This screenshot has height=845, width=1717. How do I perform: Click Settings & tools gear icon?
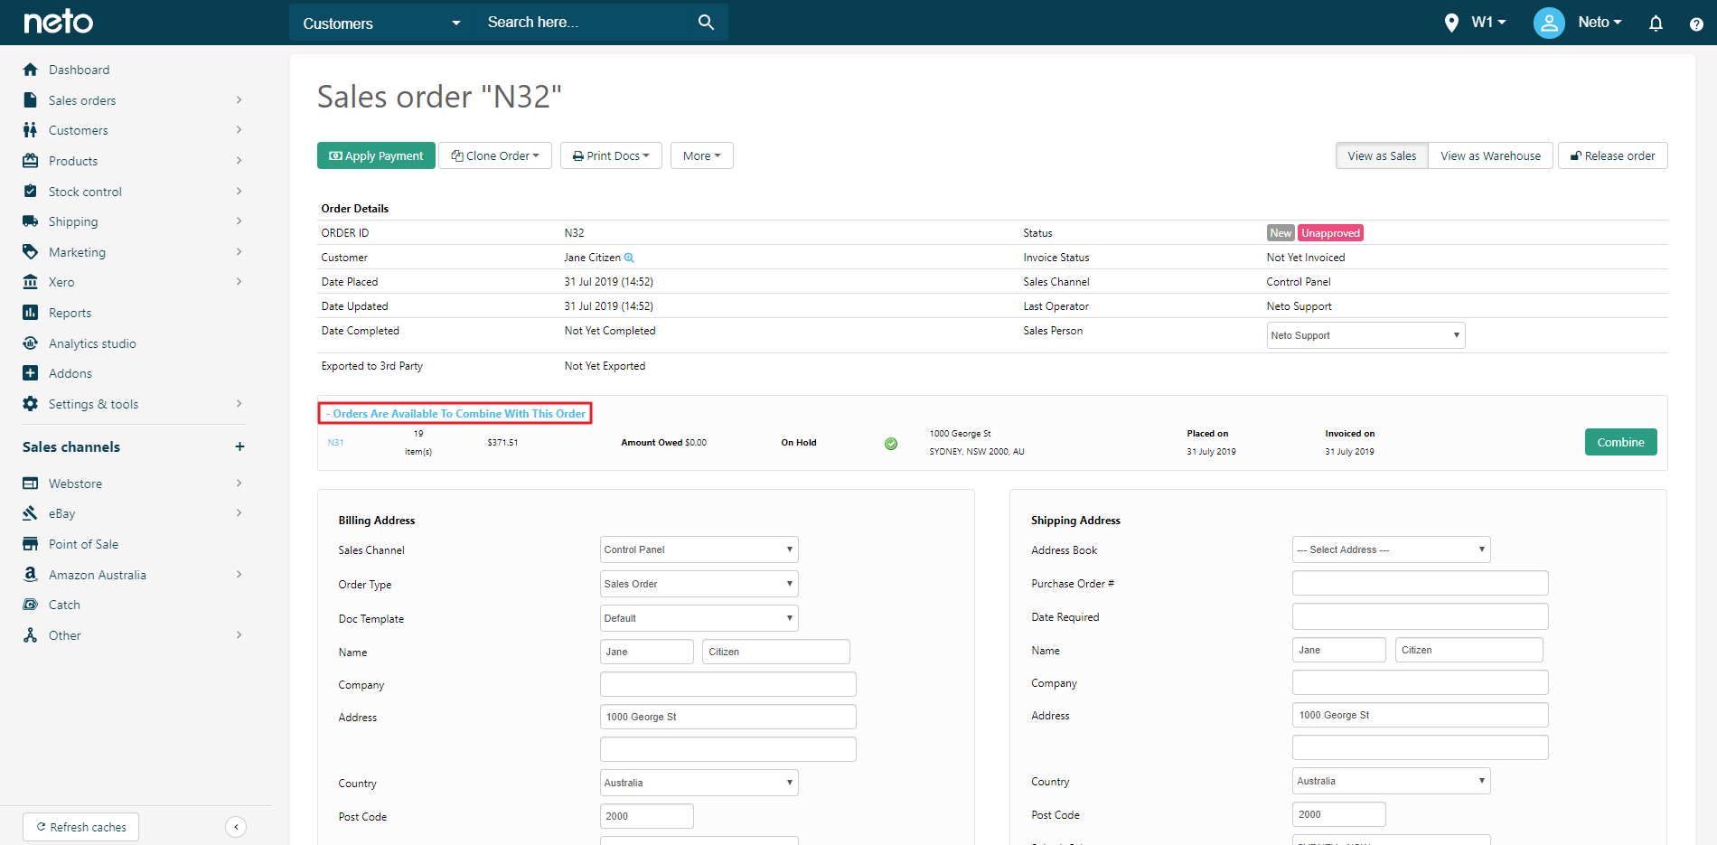pyautogui.click(x=31, y=404)
